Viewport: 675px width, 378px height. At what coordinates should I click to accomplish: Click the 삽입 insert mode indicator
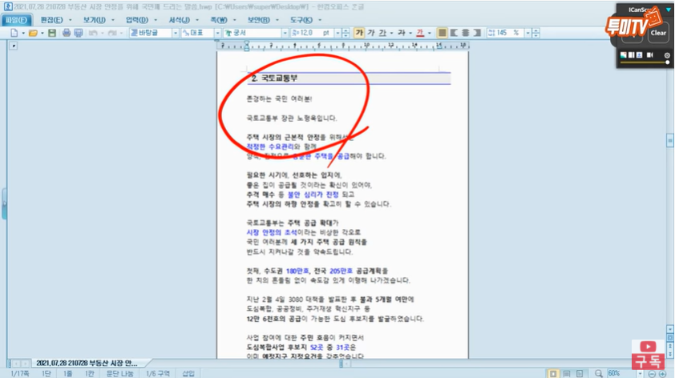(188, 373)
